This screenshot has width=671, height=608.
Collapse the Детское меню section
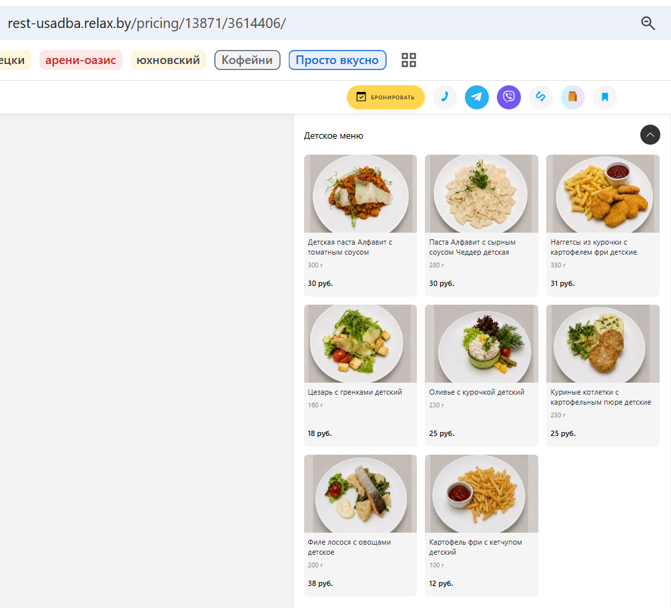[x=650, y=135]
